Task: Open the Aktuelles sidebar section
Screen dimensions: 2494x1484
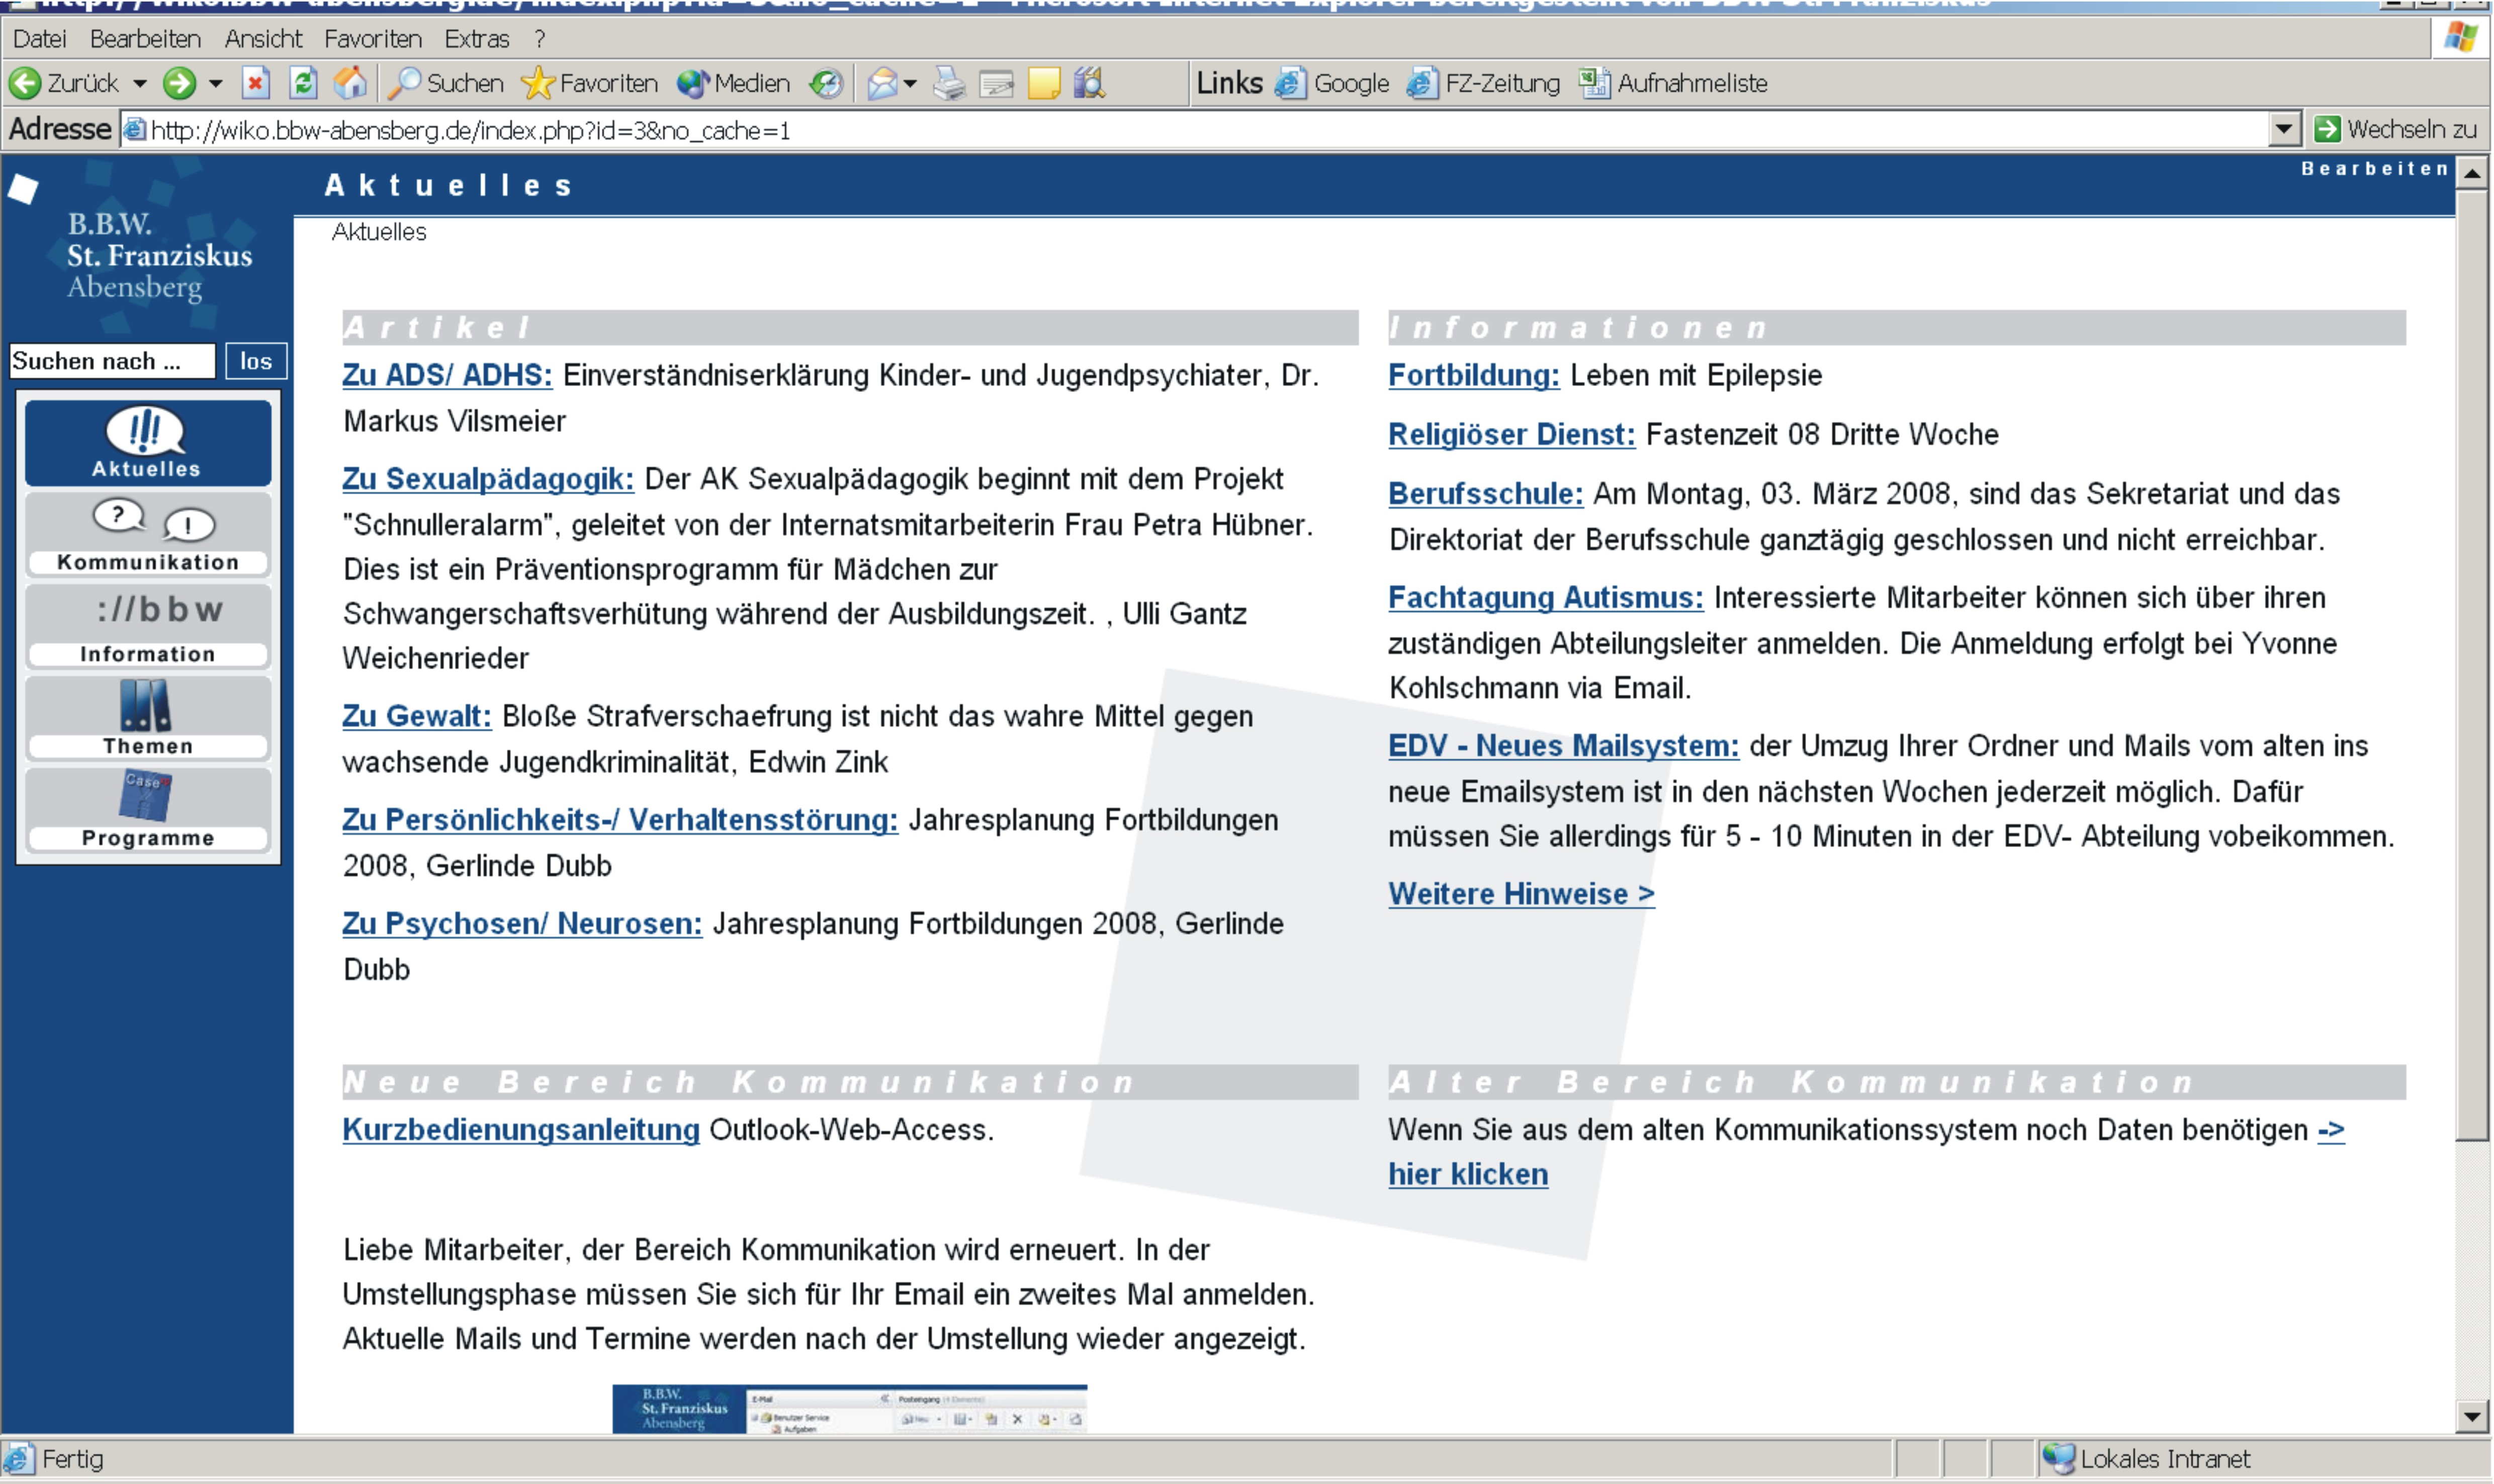Action: pyautogui.click(x=148, y=443)
